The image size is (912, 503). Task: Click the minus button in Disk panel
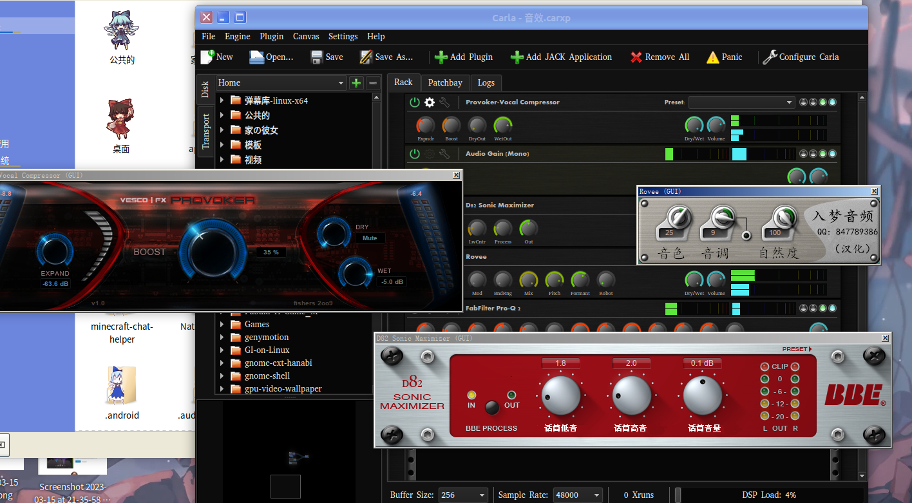[373, 83]
